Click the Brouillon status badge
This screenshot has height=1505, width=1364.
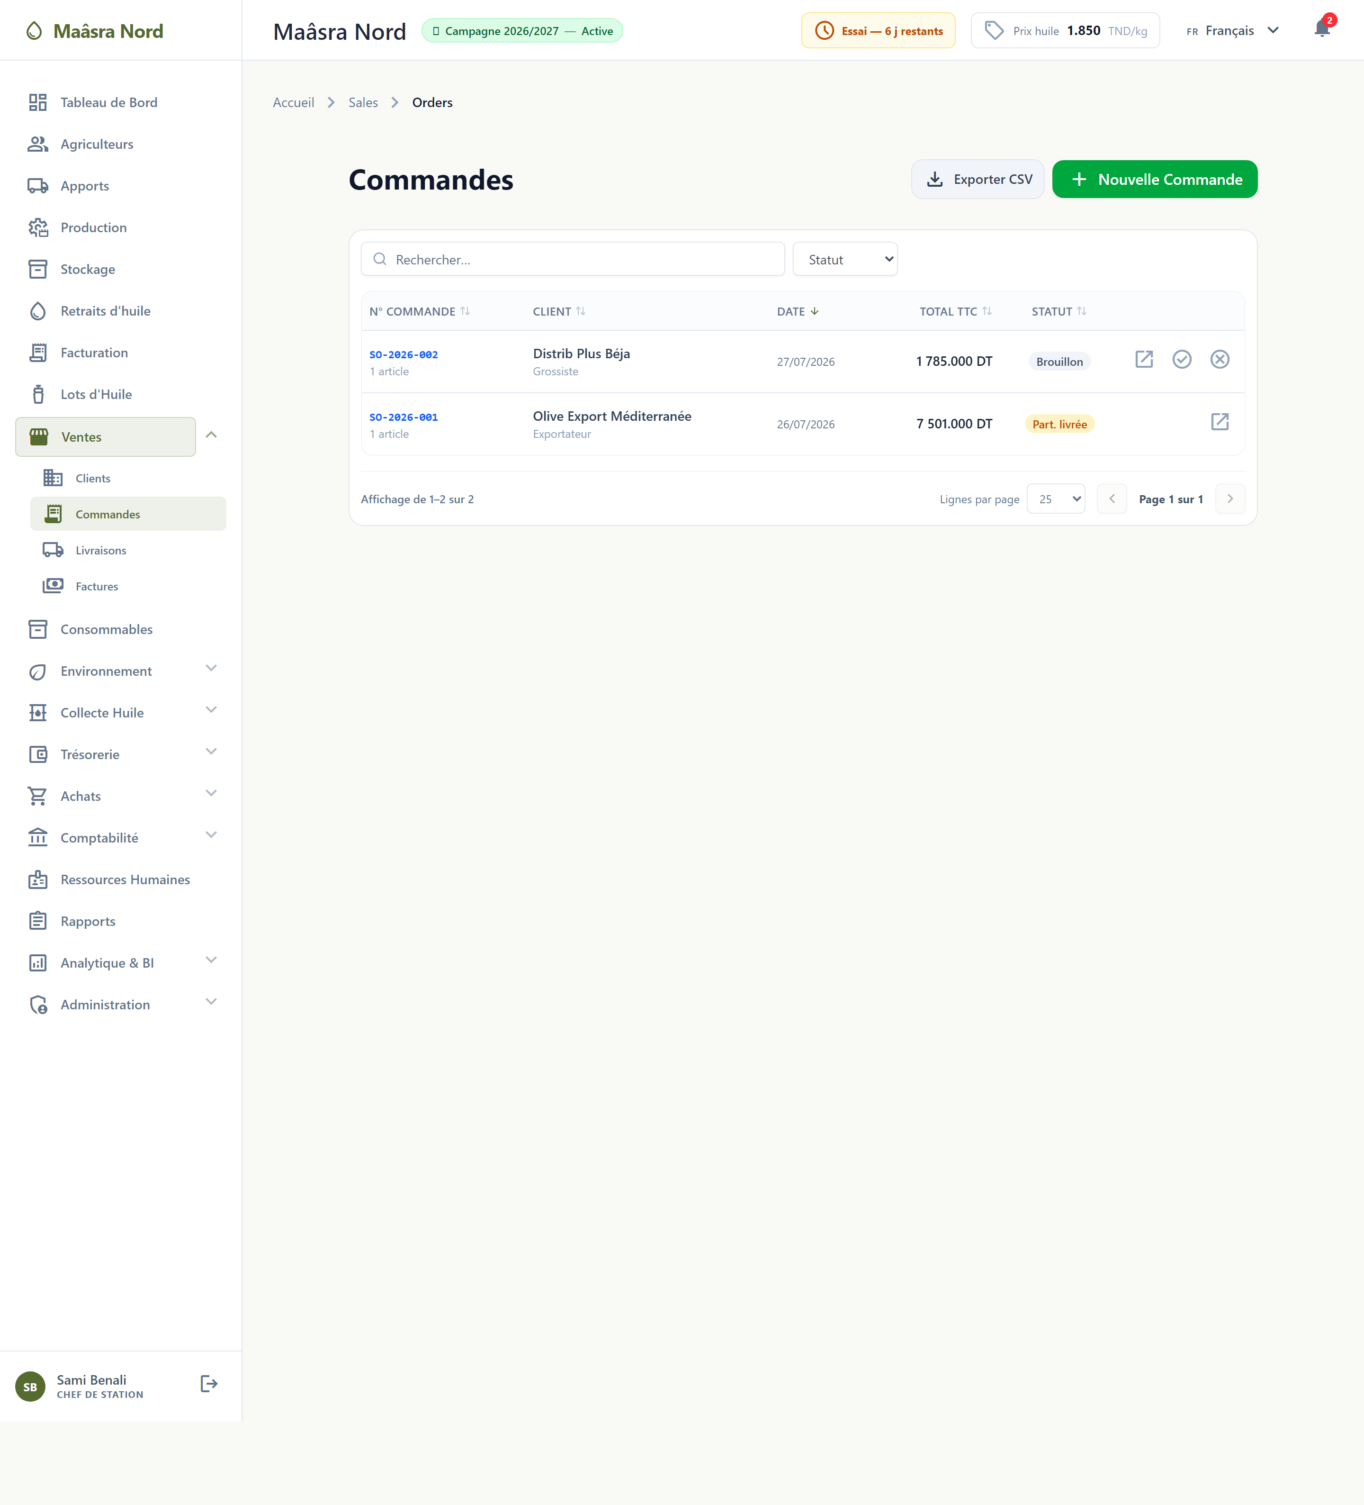pyautogui.click(x=1059, y=361)
